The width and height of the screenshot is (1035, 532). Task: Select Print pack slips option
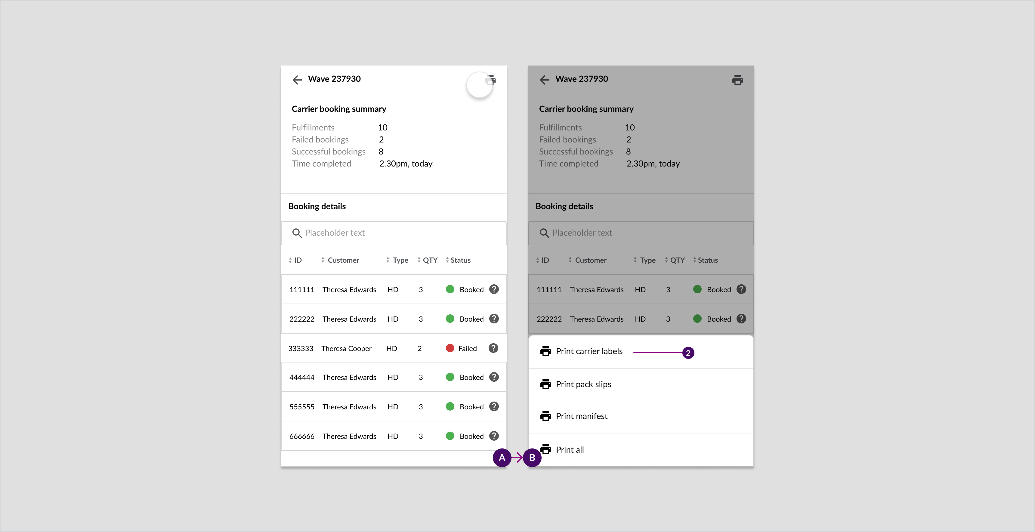[583, 384]
